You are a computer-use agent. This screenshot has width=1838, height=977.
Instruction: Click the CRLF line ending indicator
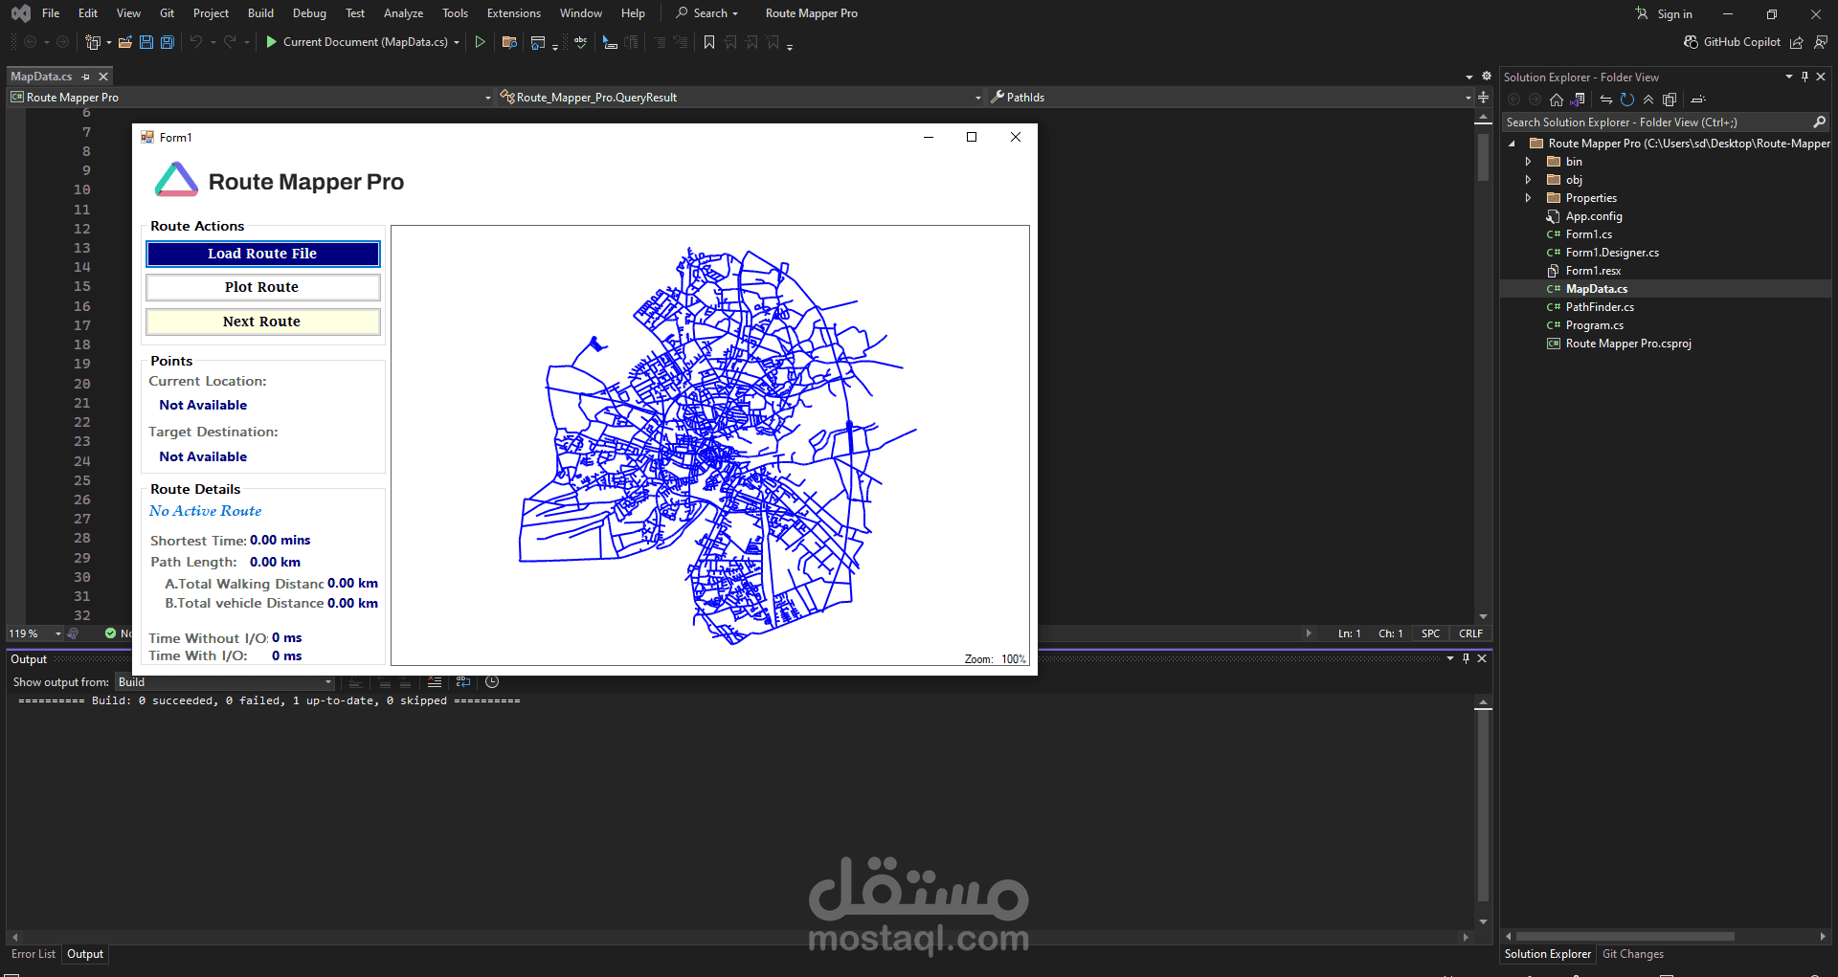coord(1470,633)
